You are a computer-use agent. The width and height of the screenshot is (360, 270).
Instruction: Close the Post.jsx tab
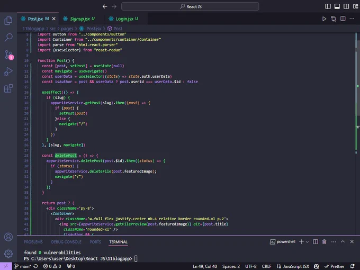tap(53, 19)
